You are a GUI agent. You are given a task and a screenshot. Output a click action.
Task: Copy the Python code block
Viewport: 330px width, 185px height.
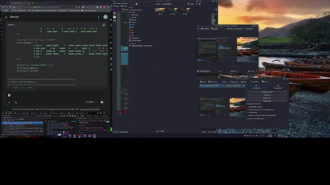pos(104,25)
